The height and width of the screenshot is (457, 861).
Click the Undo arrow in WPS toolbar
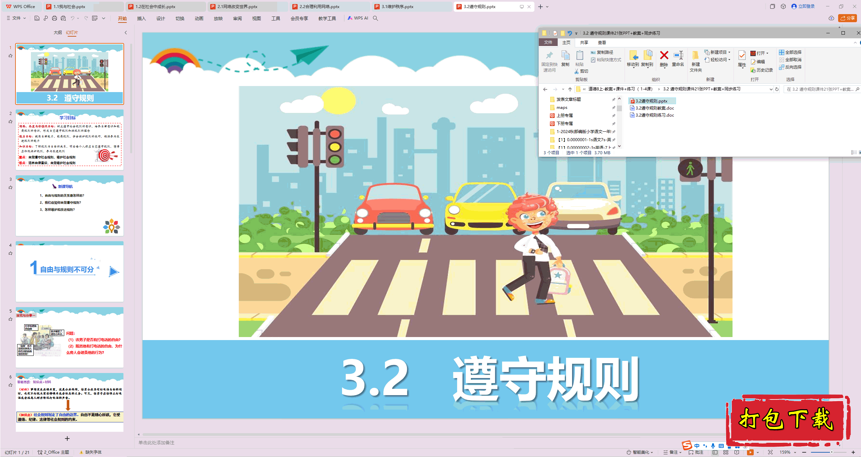coord(72,18)
